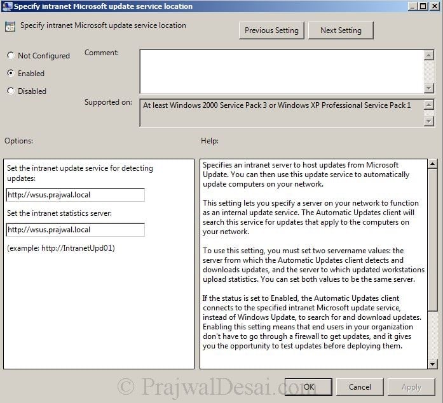Minimize the dialog window

point(412,6)
